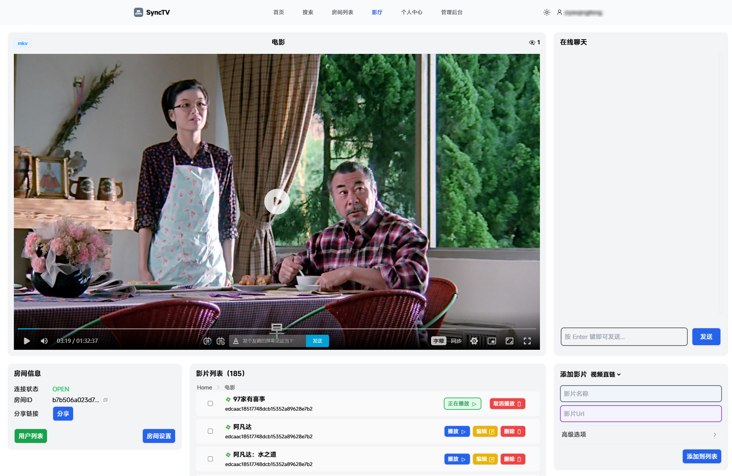The width and height of the screenshot is (732, 476).
Task: Open the danmaku settings icon
Action: click(221, 341)
